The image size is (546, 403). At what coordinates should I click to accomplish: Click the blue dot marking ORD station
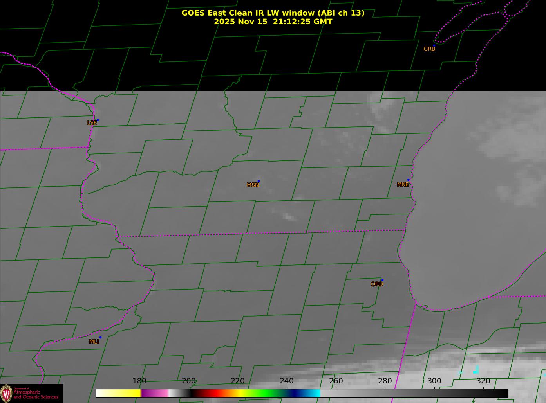point(382,280)
